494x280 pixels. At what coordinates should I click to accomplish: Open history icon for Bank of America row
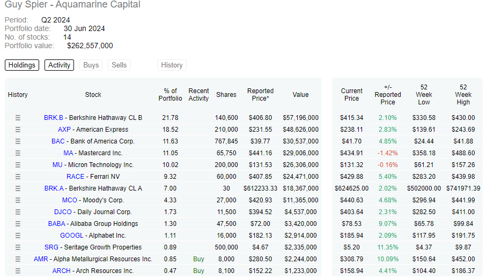[x=18, y=141]
